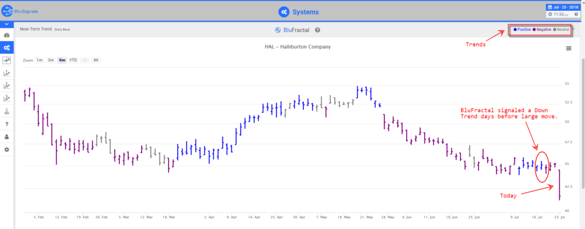Click the 21. May axis label
This screenshot has width=585, height=229.
tap(367, 216)
